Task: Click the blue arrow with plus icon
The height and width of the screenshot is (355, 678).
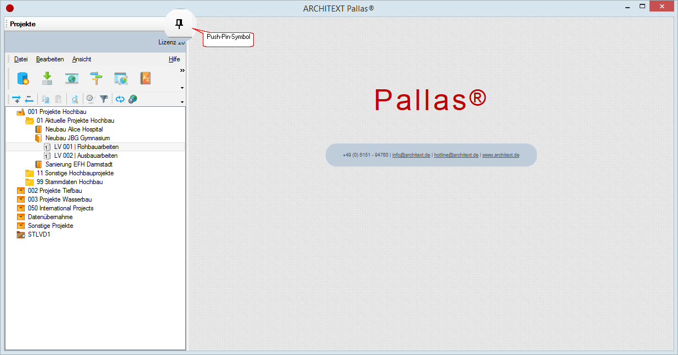Action: (x=16, y=99)
